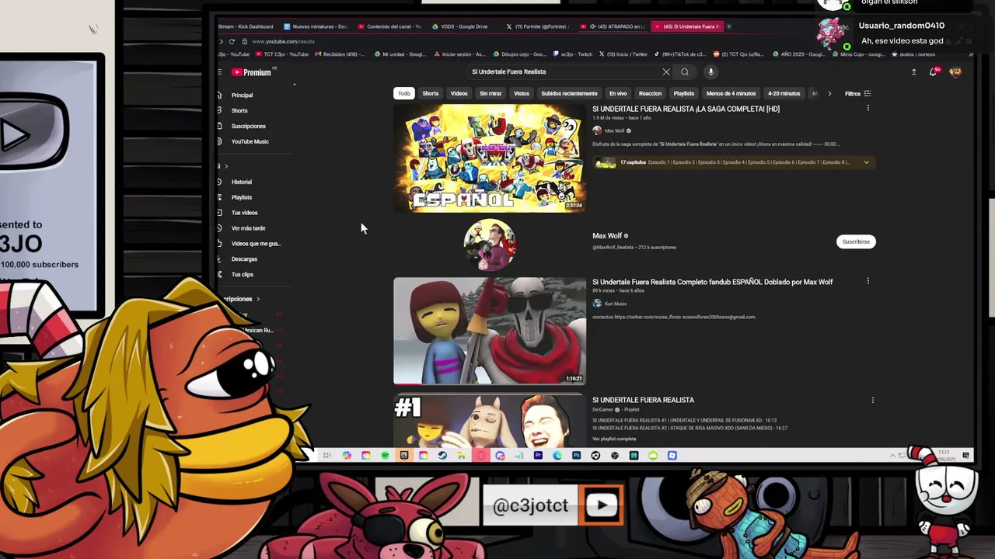Screen dimensions: 995x559
Task: Open the notifications bell
Action: coord(934,72)
